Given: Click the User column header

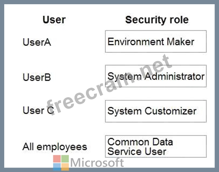Looking at the screenshot, I should 54,20.
